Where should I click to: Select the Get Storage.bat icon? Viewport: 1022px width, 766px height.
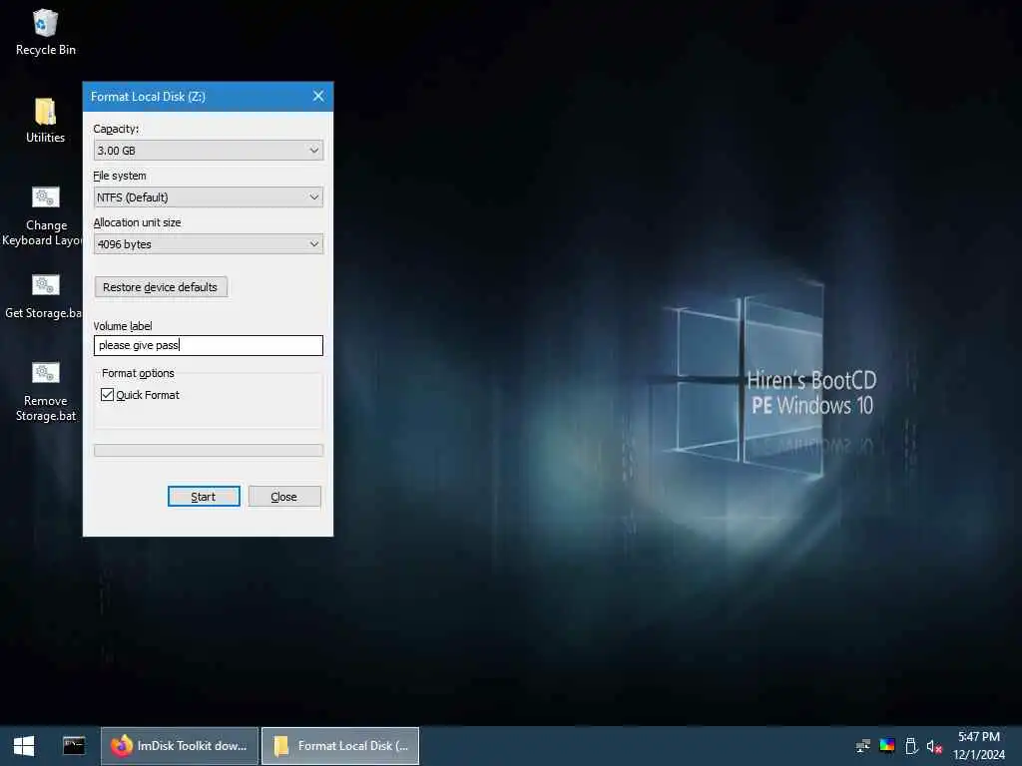[43, 296]
